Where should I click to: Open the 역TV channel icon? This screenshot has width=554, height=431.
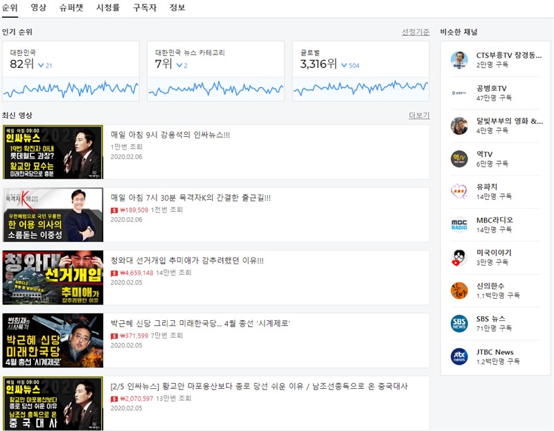point(459,159)
